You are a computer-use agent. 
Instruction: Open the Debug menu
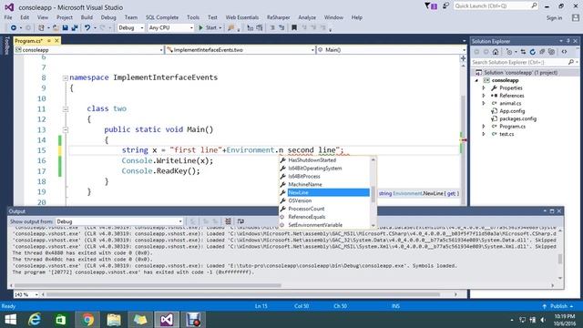[108, 17]
